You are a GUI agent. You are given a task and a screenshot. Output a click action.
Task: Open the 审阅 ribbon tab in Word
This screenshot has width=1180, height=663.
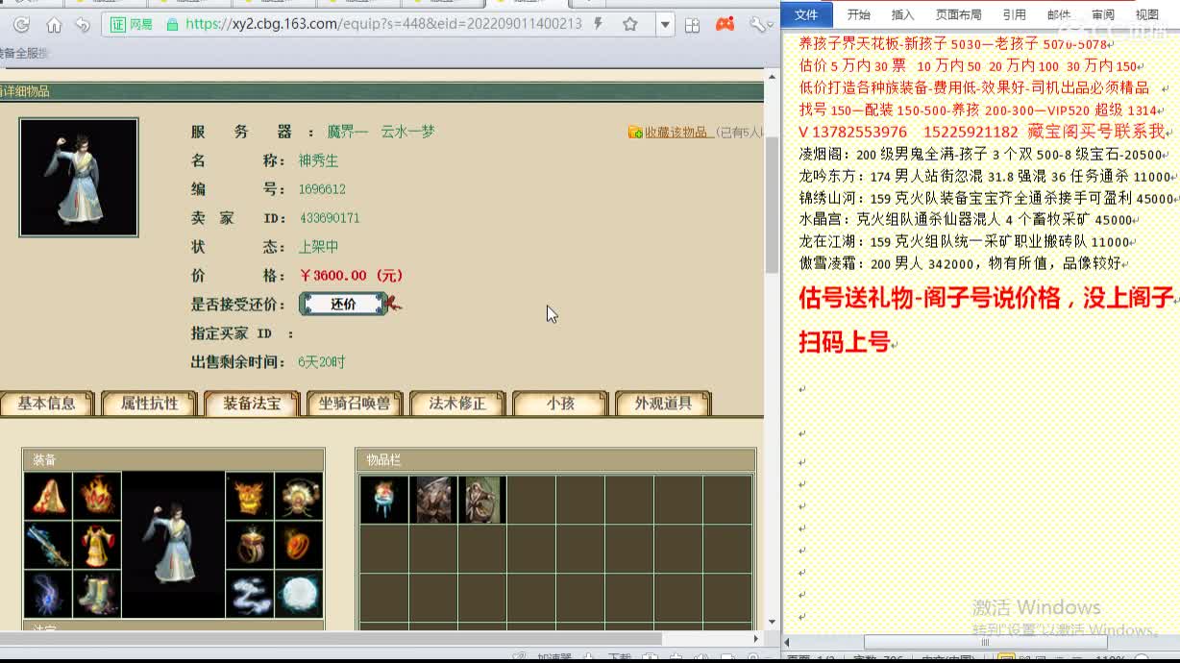[x=1103, y=14]
